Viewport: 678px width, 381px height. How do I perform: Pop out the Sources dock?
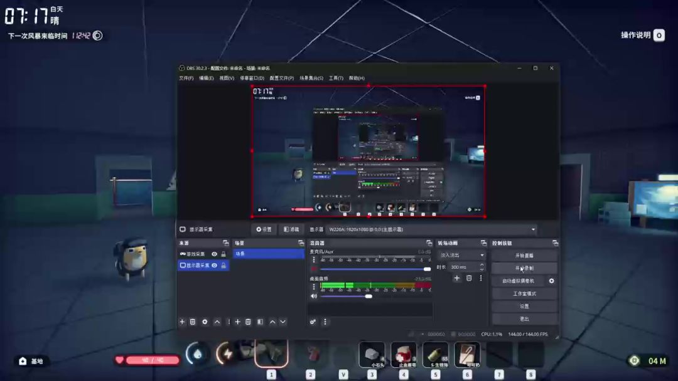point(226,243)
